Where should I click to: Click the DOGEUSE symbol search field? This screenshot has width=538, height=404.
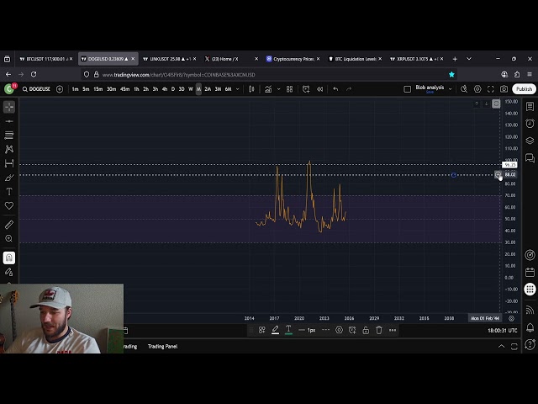(x=37, y=89)
